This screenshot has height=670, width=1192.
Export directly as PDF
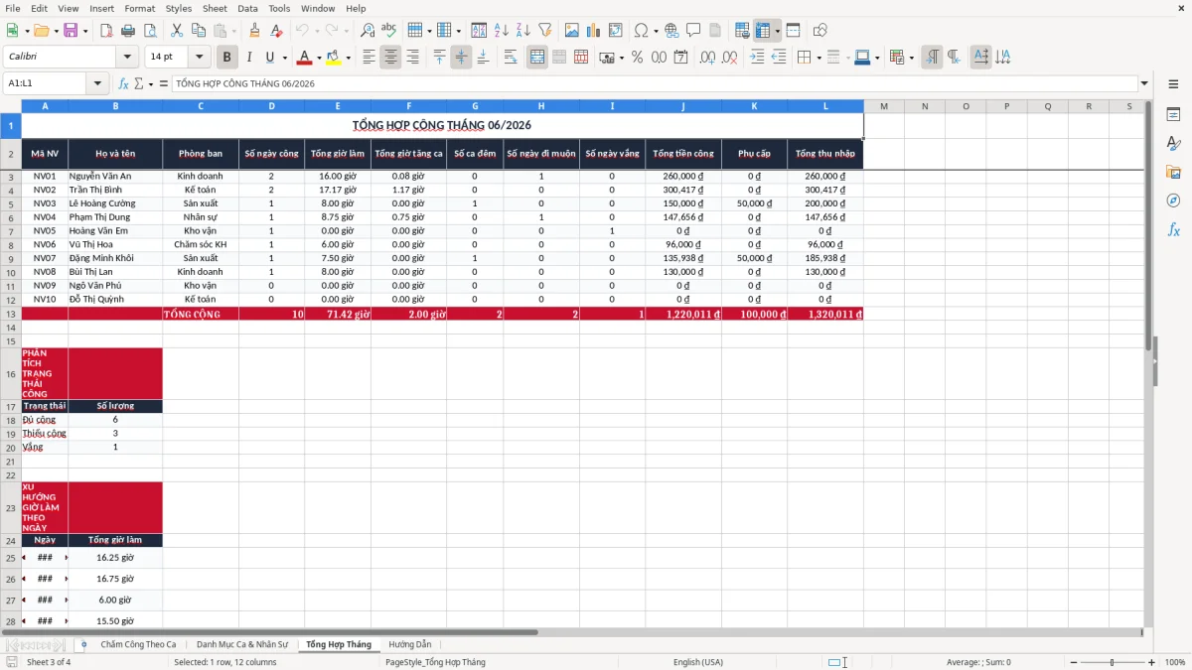(x=106, y=31)
